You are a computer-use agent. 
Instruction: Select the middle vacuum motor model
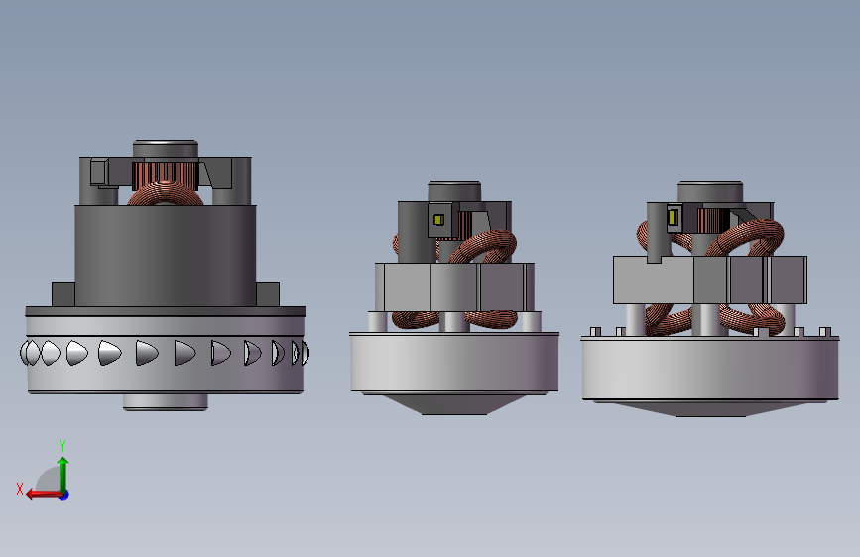pyautogui.click(x=454, y=298)
